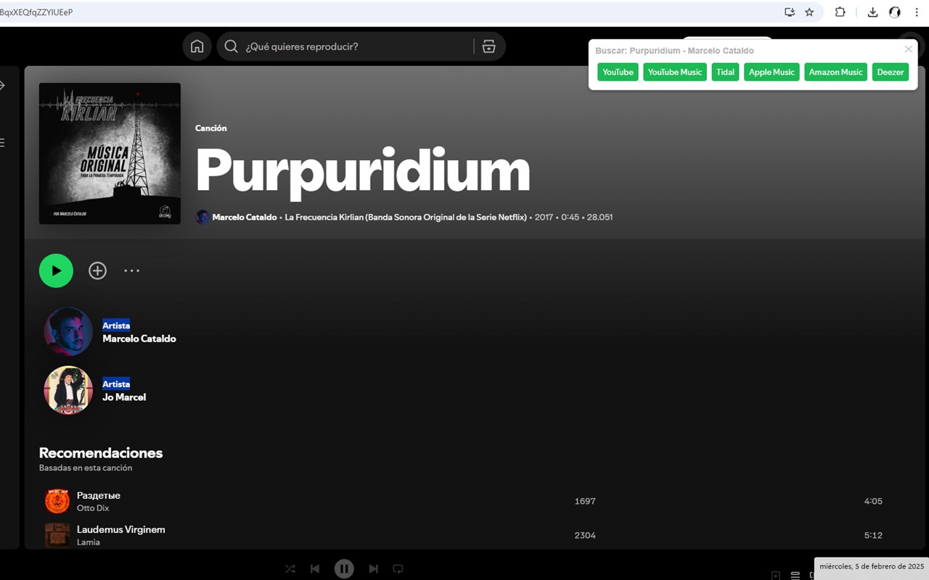Open browser extensions puzzle icon

click(x=840, y=12)
